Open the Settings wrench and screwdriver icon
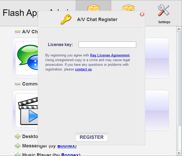 (164, 11)
